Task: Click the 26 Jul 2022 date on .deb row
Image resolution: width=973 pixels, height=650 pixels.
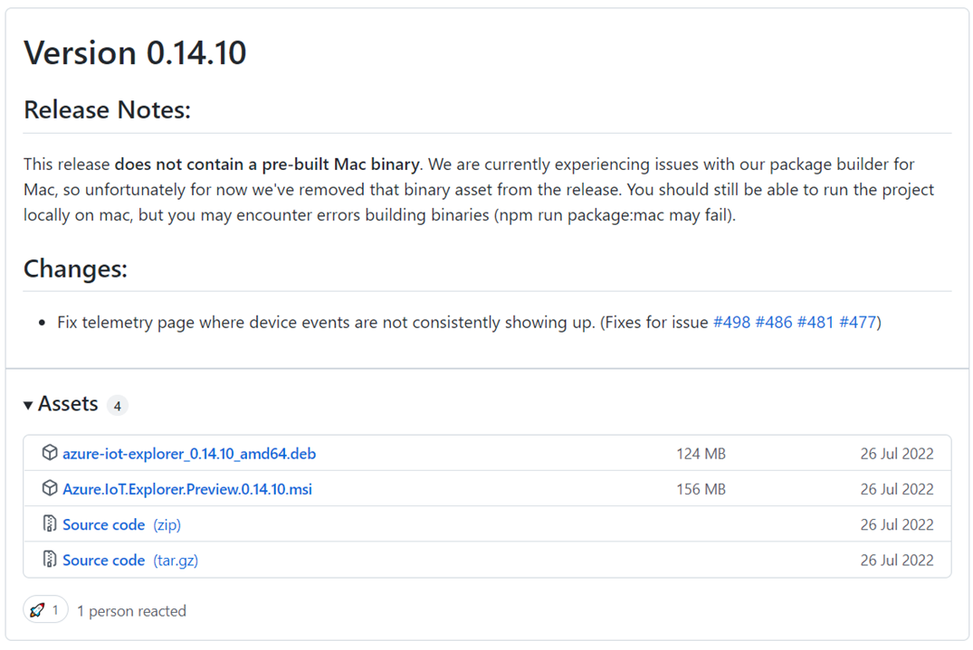Action: click(x=896, y=454)
